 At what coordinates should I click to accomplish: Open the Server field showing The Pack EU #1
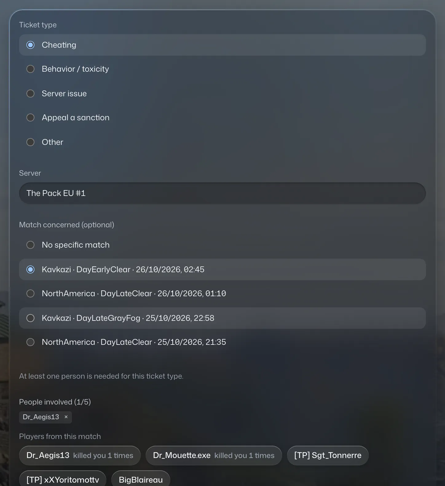point(222,193)
